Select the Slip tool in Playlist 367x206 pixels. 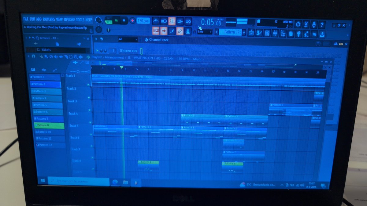pyautogui.click(x=61, y=57)
